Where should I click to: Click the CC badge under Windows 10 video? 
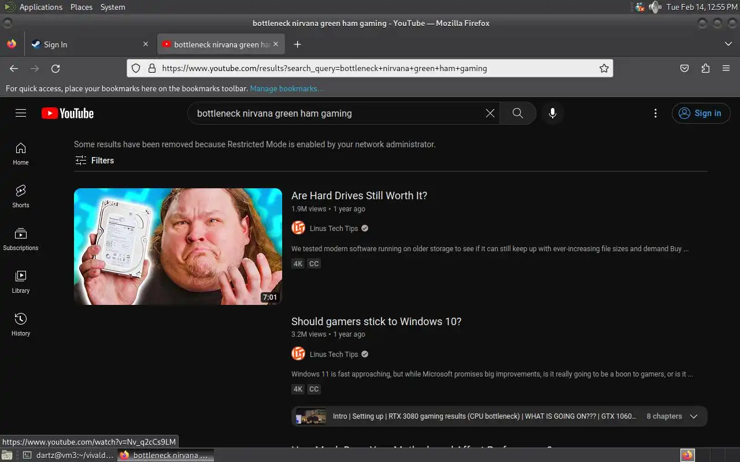pyautogui.click(x=314, y=389)
